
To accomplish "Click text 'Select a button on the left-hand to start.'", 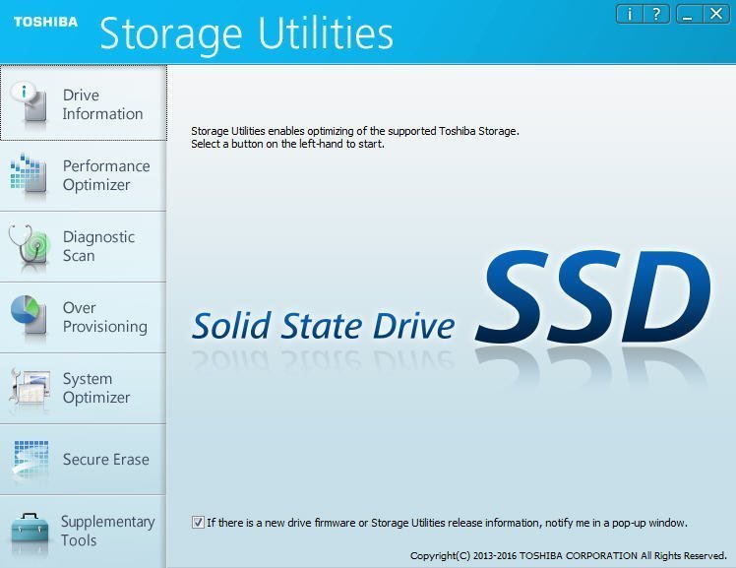I will [287, 144].
